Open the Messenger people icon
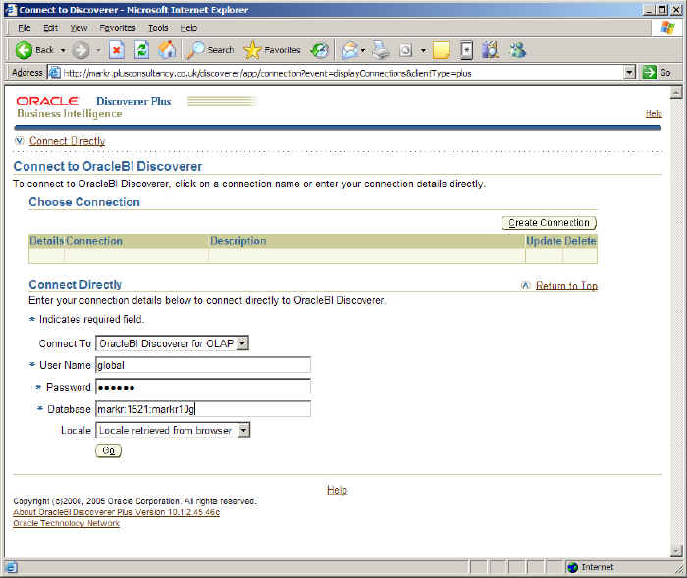The image size is (687, 578). coord(517,50)
